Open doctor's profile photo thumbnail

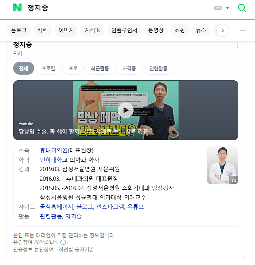(x=223, y=165)
